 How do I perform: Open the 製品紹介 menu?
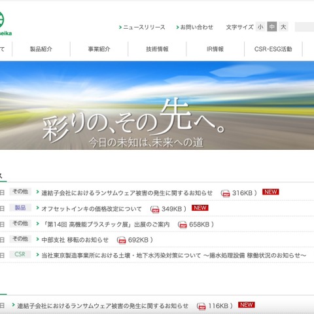[x=41, y=49]
